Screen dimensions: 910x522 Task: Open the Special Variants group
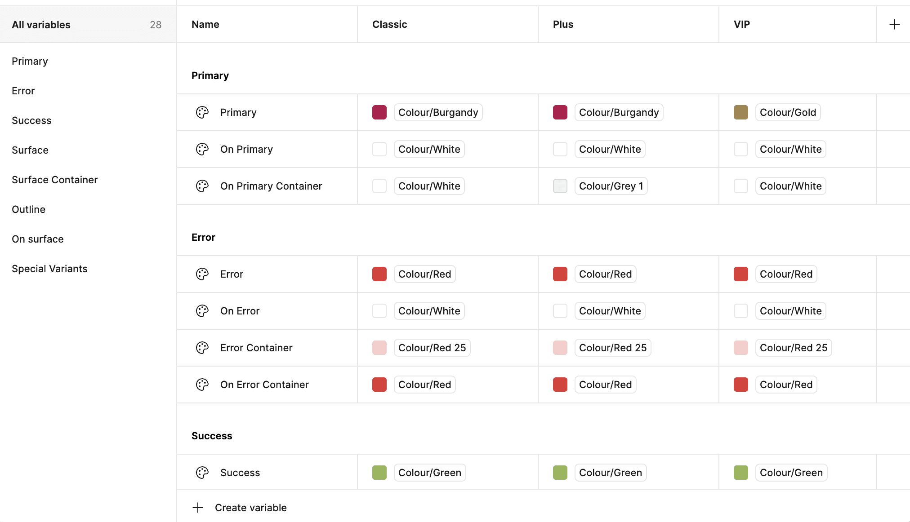click(49, 269)
